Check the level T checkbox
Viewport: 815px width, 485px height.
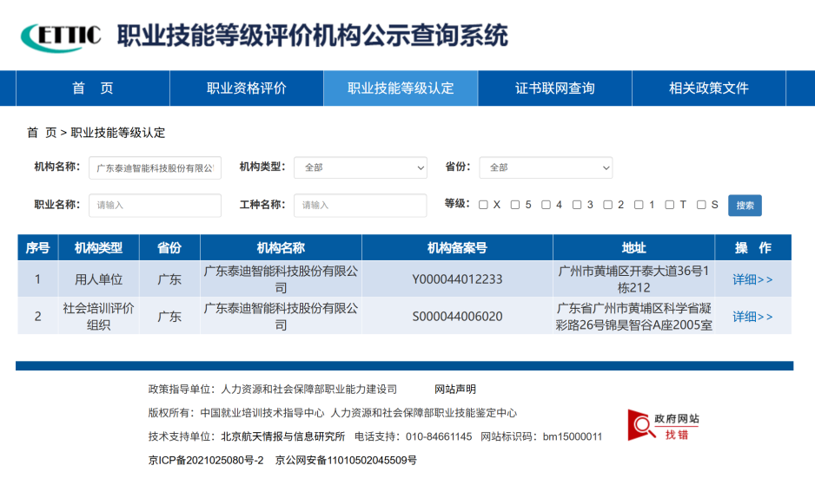click(670, 205)
